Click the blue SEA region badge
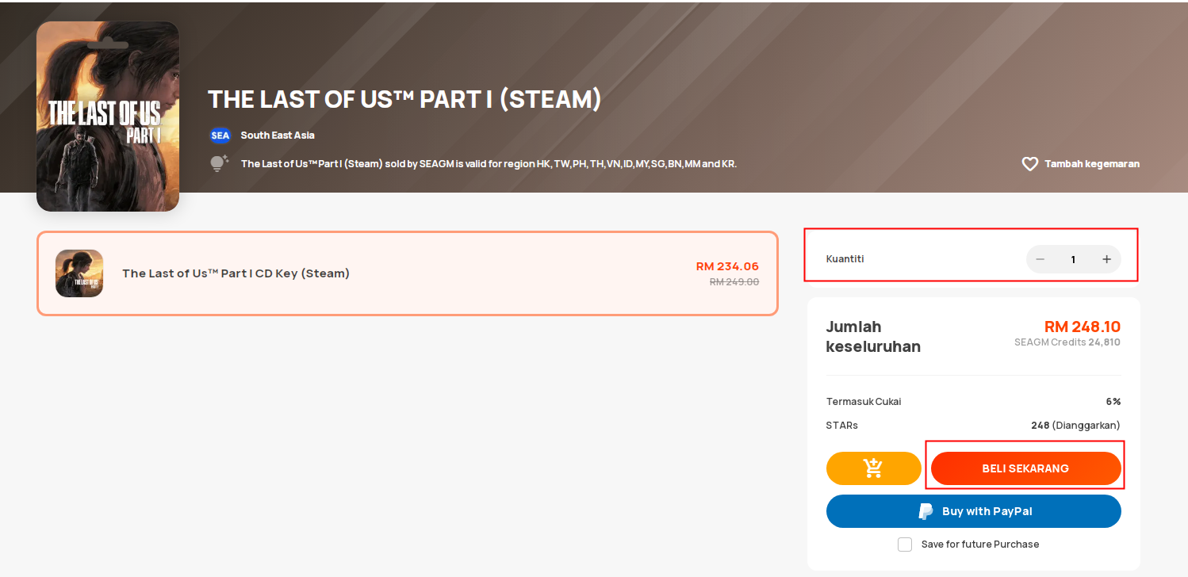1188x577 pixels. point(220,136)
